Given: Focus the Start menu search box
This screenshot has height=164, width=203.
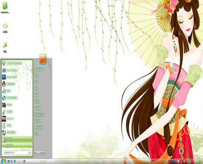Looking at the screenshot, I should (17, 153).
